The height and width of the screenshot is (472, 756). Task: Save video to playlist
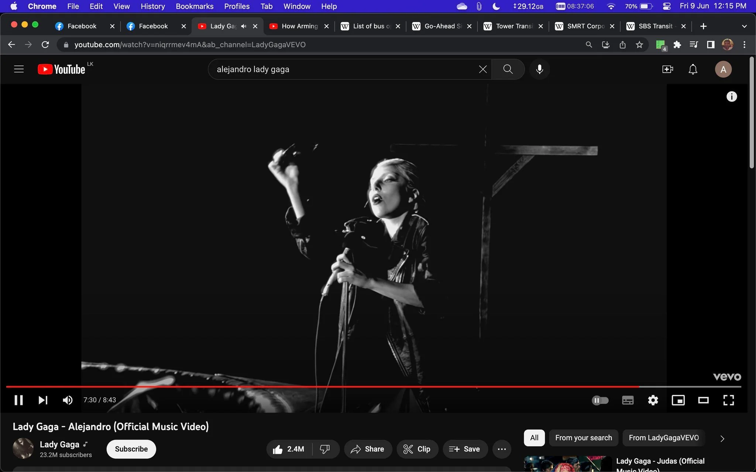[x=465, y=449]
